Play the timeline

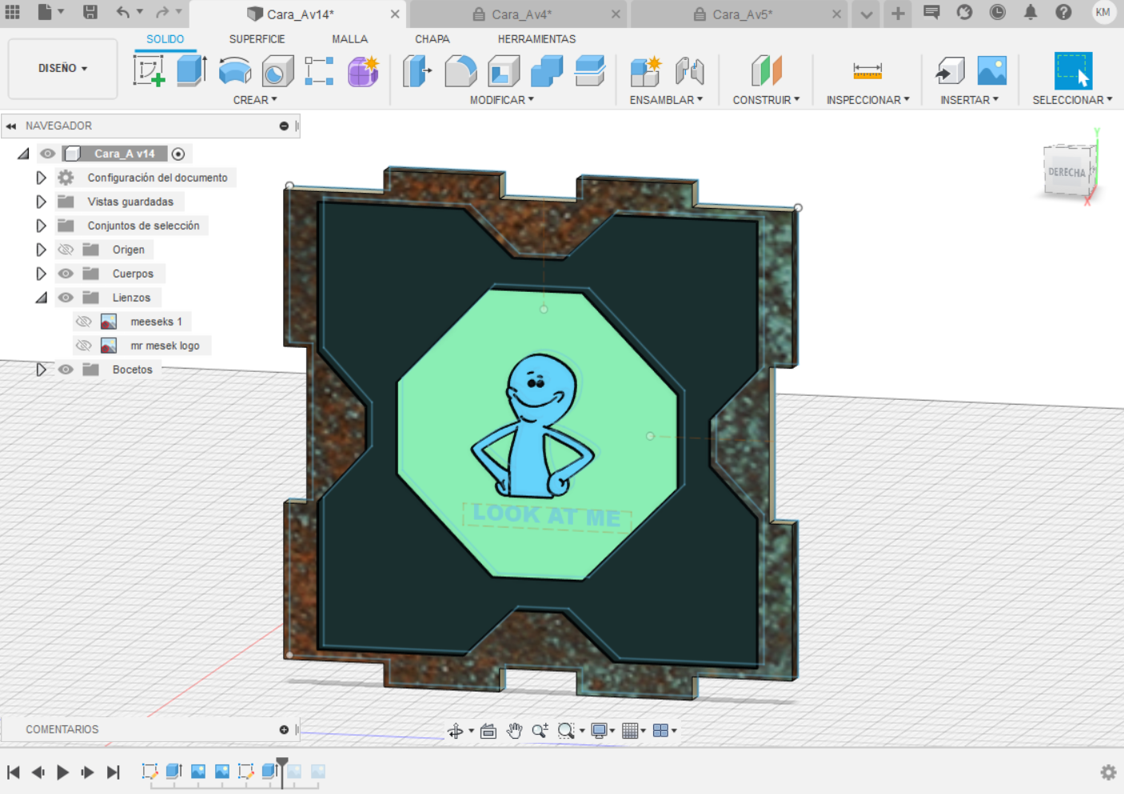[62, 772]
